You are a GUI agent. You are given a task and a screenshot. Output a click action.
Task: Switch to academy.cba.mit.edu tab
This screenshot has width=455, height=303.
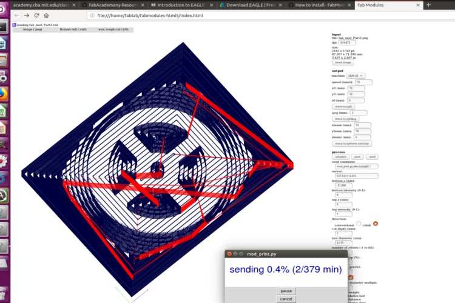(x=41, y=5)
